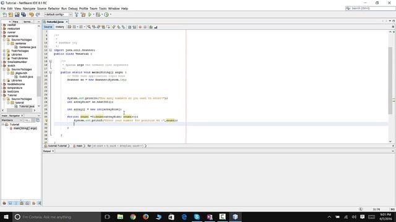
Task: Expand the Test Libraries node
Action: click(x=4, y=58)
